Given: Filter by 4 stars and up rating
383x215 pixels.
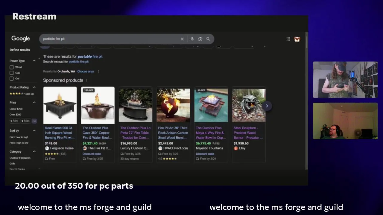Looking at the screenshot, I should (x=22, y=94).
